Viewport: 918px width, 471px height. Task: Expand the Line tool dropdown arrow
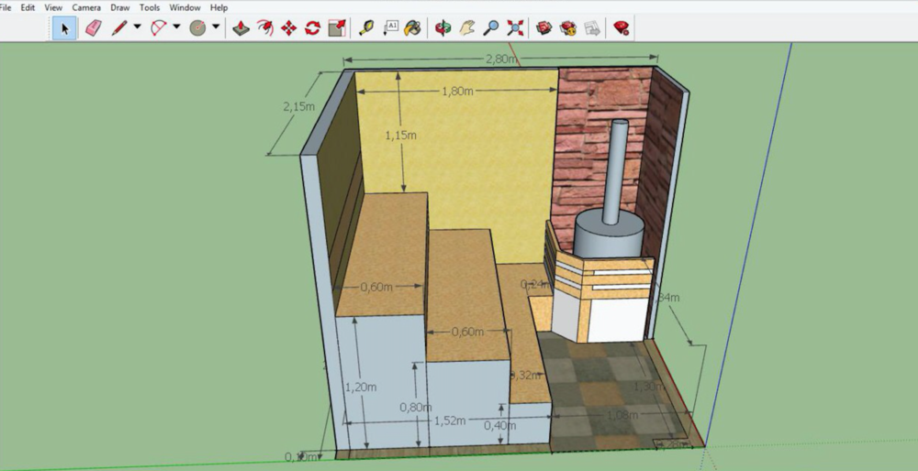137,27
